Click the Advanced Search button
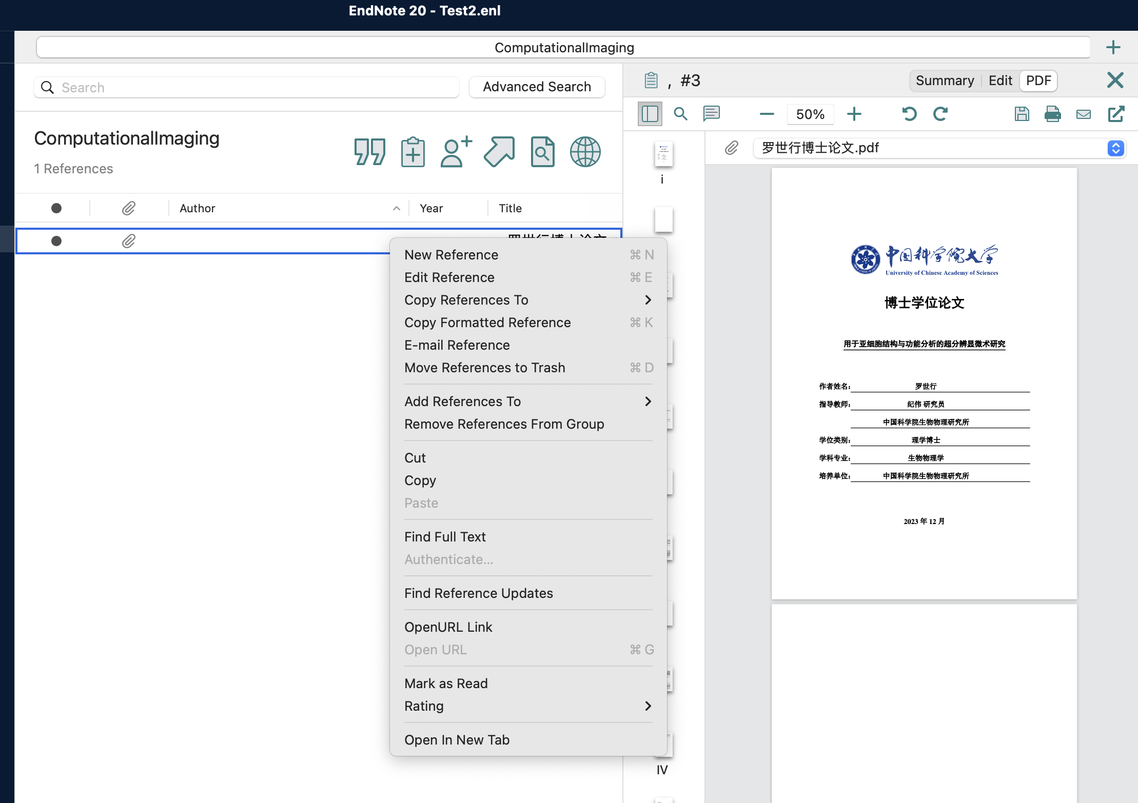 (x=537, y=87)
